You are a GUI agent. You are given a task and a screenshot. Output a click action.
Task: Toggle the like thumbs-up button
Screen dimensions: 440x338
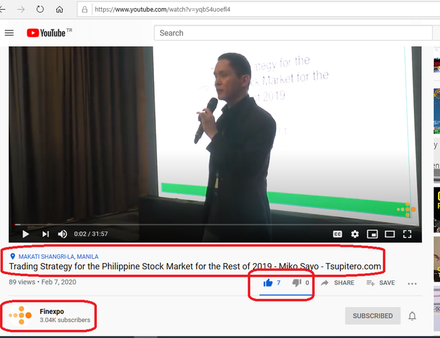(268, 283)
